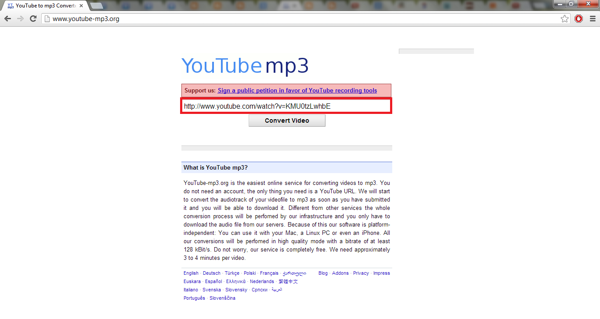The height and width of the screenshot is (319, 600).
Task: Open the public petition link
Action: 297,91
